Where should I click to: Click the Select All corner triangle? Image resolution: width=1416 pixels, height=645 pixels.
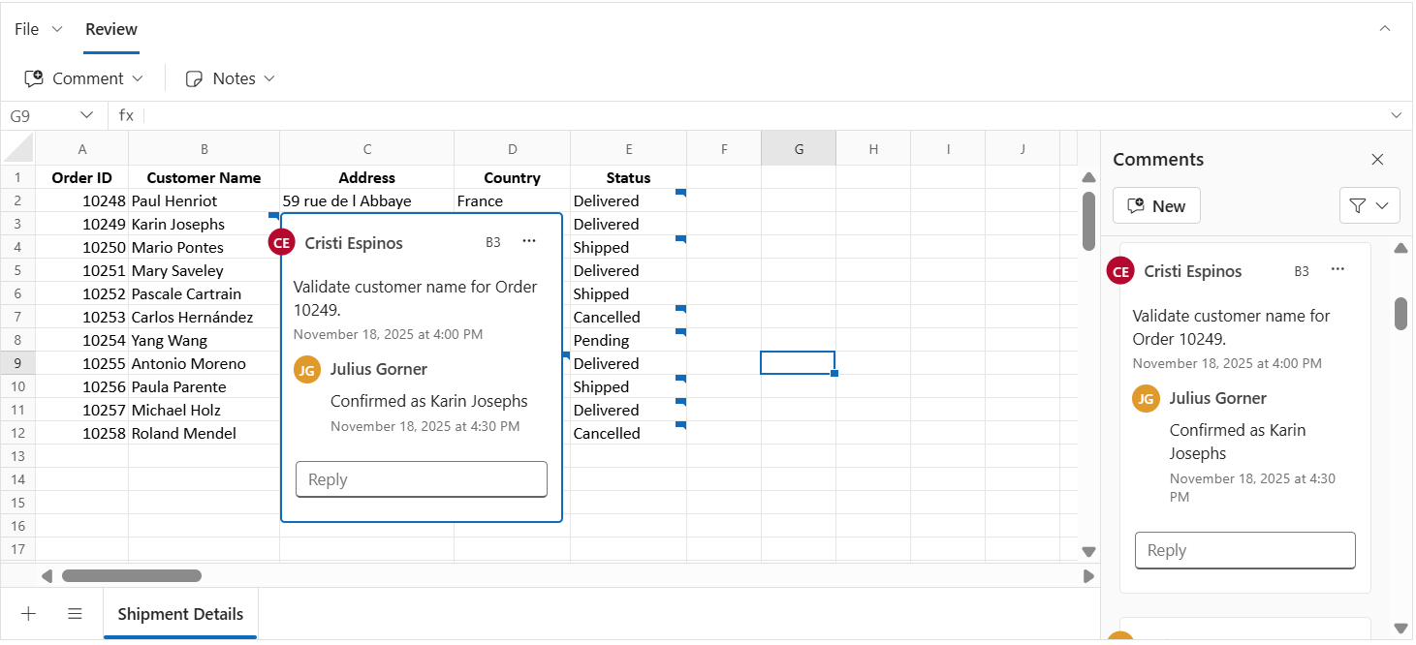19,148
